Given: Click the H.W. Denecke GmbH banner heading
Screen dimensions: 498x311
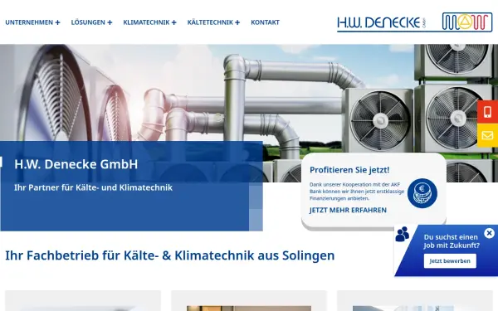Looking at the screenshot, I should [76, 164].
